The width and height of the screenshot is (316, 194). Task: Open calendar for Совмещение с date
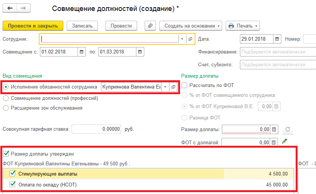pyautogui.click(x=81, y=52)
